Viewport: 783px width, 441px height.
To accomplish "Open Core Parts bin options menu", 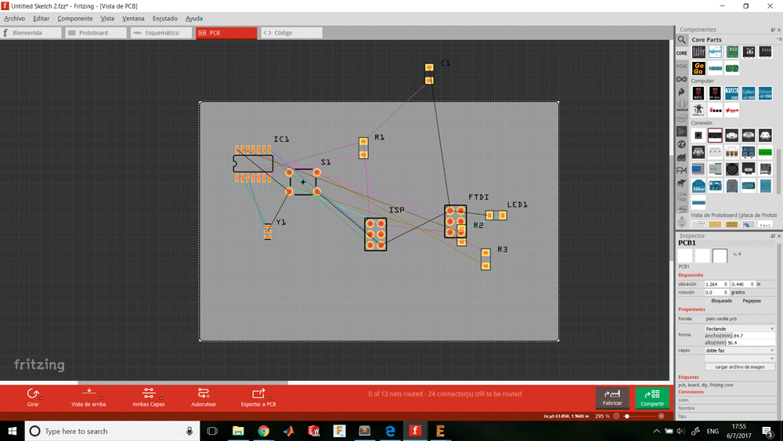I will [778, 39].
